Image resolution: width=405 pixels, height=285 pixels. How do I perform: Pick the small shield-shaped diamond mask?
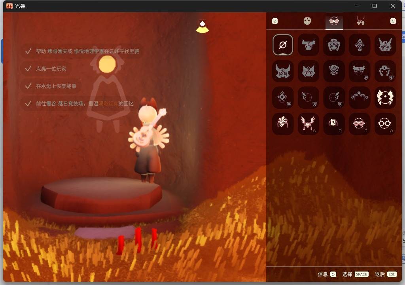334,71
